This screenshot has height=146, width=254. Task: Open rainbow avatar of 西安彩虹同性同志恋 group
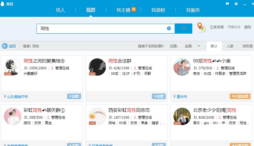pos(97,116)
